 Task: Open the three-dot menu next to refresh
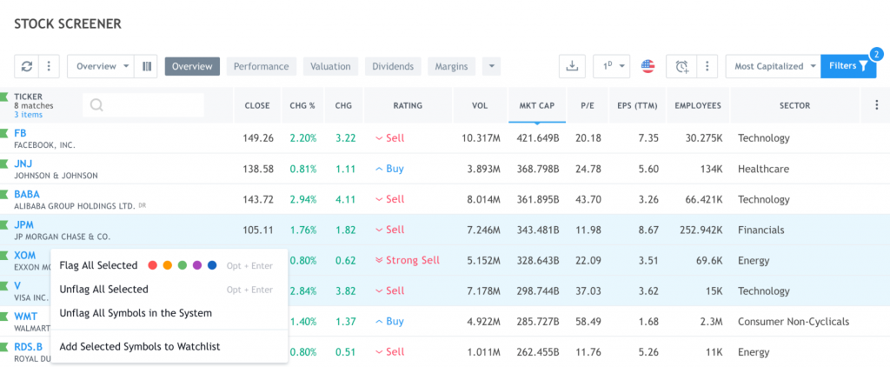click(x=49, y=66)
